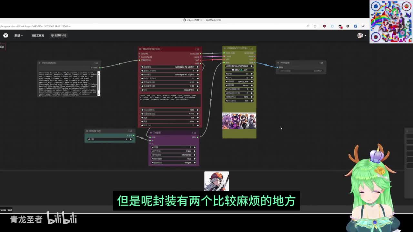413x232 pixels.
Task: Click the generated image preview in sampler node
Action: tap(239, 121)
